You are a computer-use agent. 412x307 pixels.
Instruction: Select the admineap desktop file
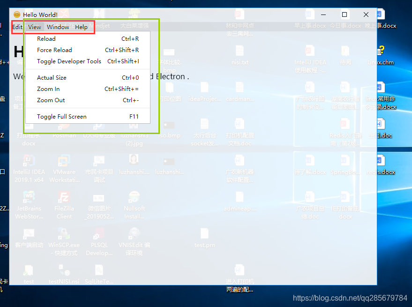click(240, 201)
